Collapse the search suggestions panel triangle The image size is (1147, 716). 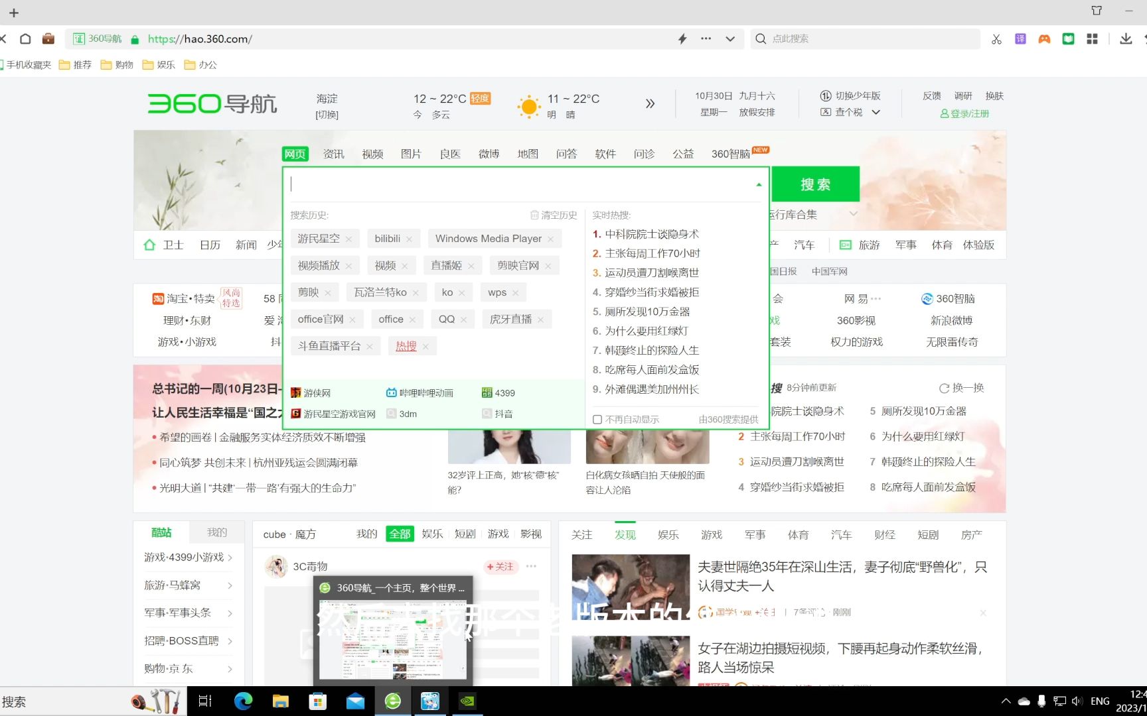(x=757, y=184)
